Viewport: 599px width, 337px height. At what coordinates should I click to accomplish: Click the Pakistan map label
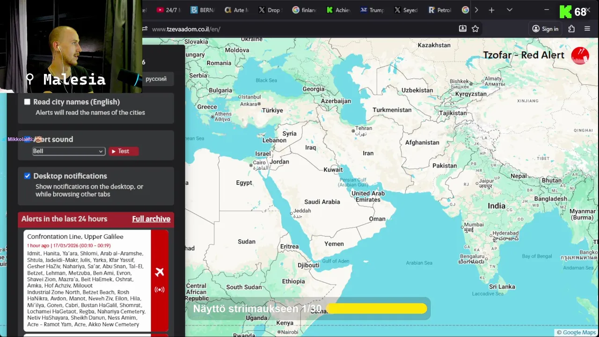coord(445,166)
